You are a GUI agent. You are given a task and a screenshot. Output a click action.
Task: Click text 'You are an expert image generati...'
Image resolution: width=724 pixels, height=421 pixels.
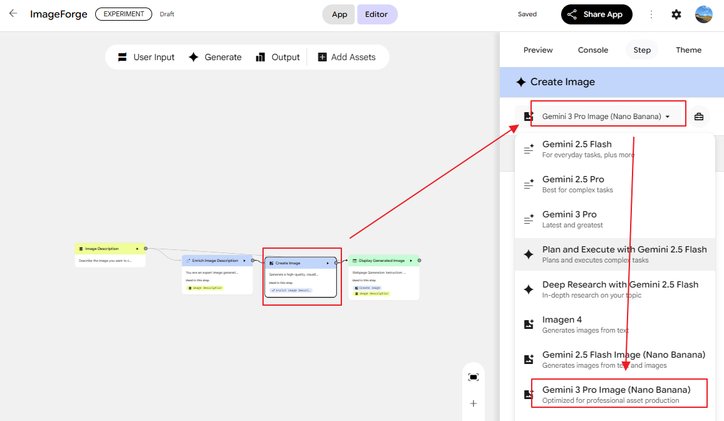[x=212, y=273]
